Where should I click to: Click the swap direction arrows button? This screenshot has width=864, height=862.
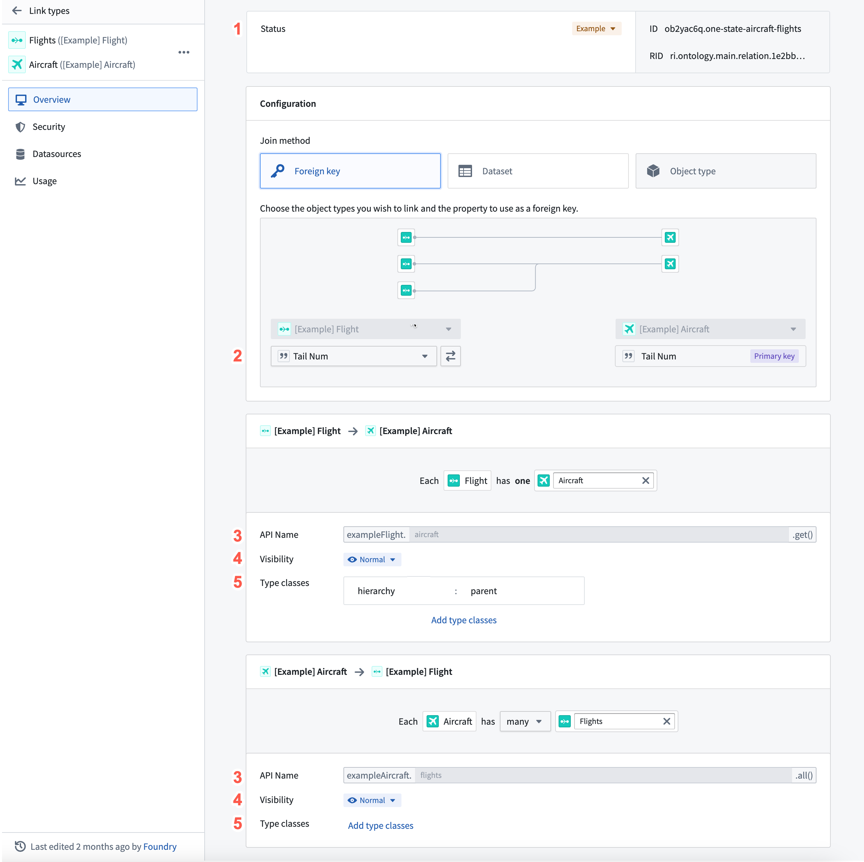click(x=450, y=356)
